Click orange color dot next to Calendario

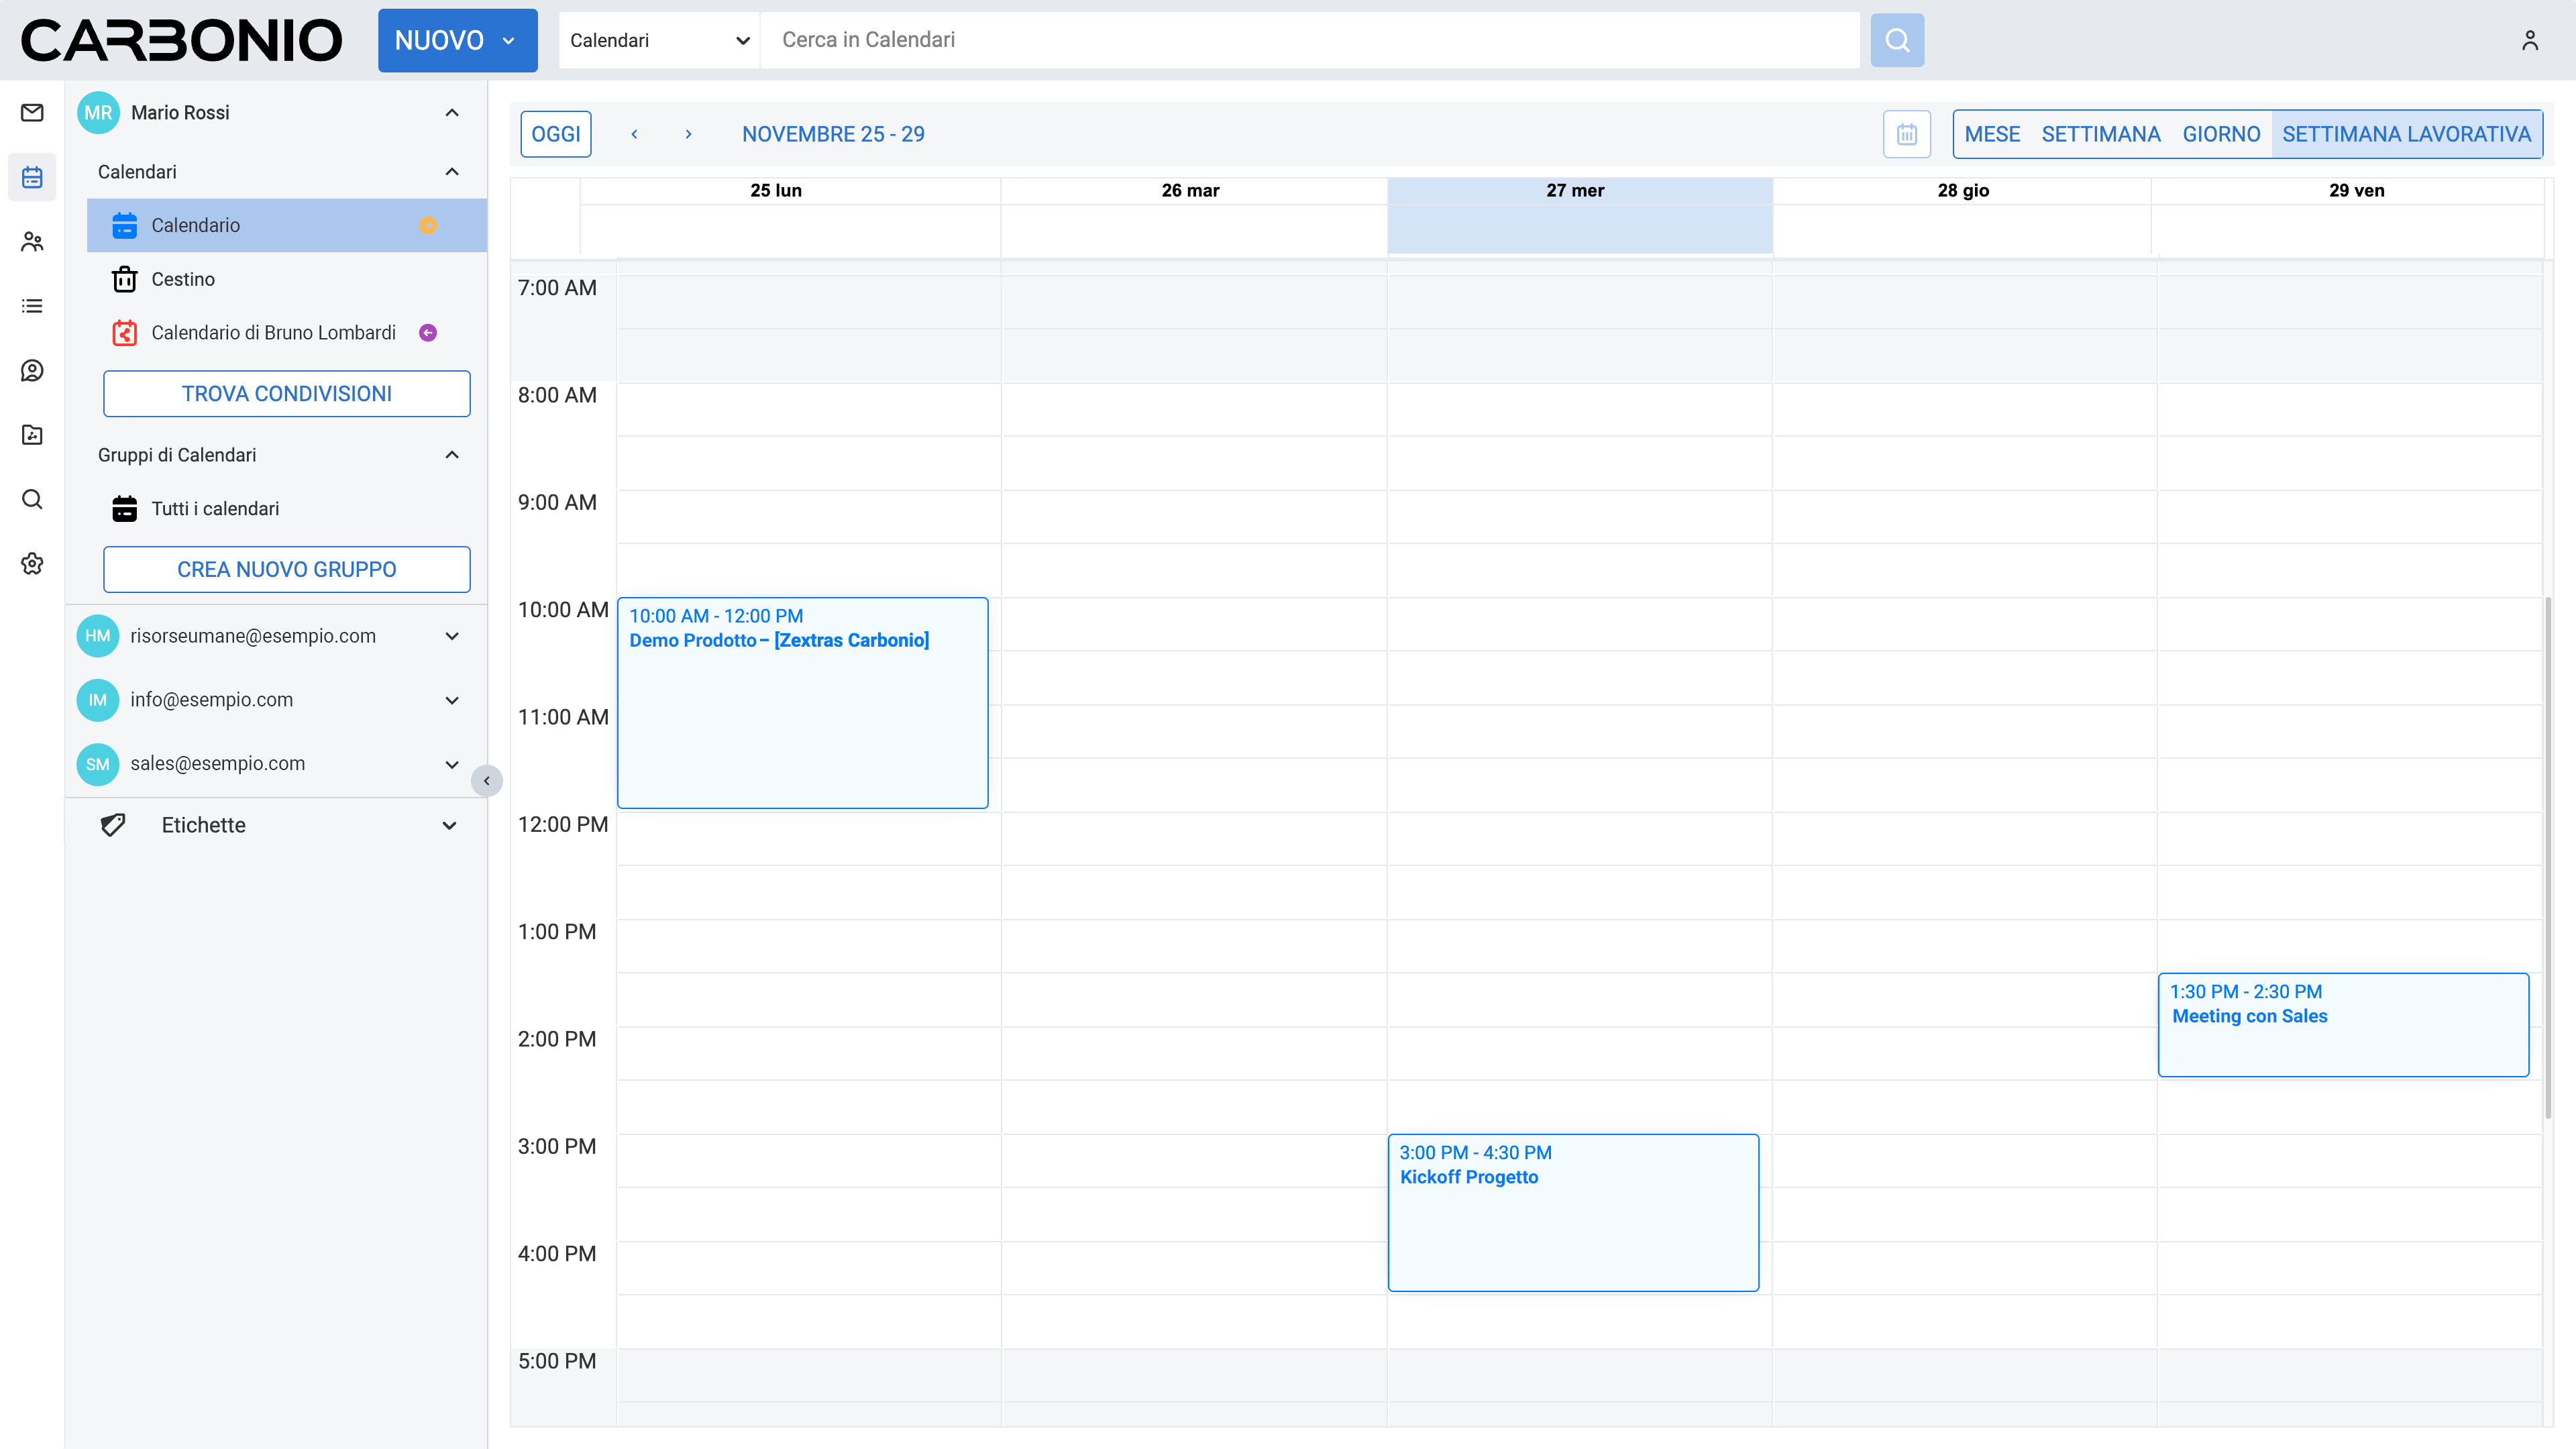tap(428, 226)
